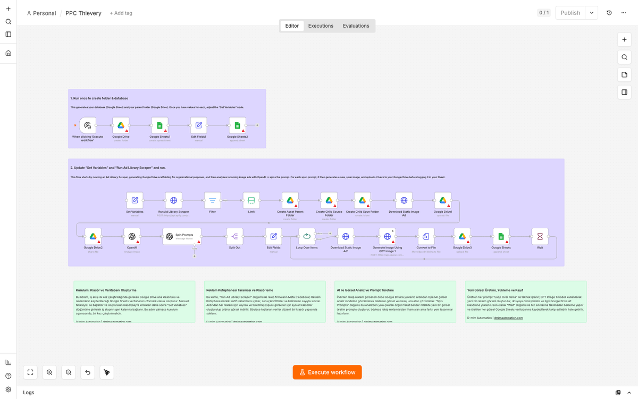Screen dimensions: 638x399
Task: Select the Wait node
Action: (540, 237)
